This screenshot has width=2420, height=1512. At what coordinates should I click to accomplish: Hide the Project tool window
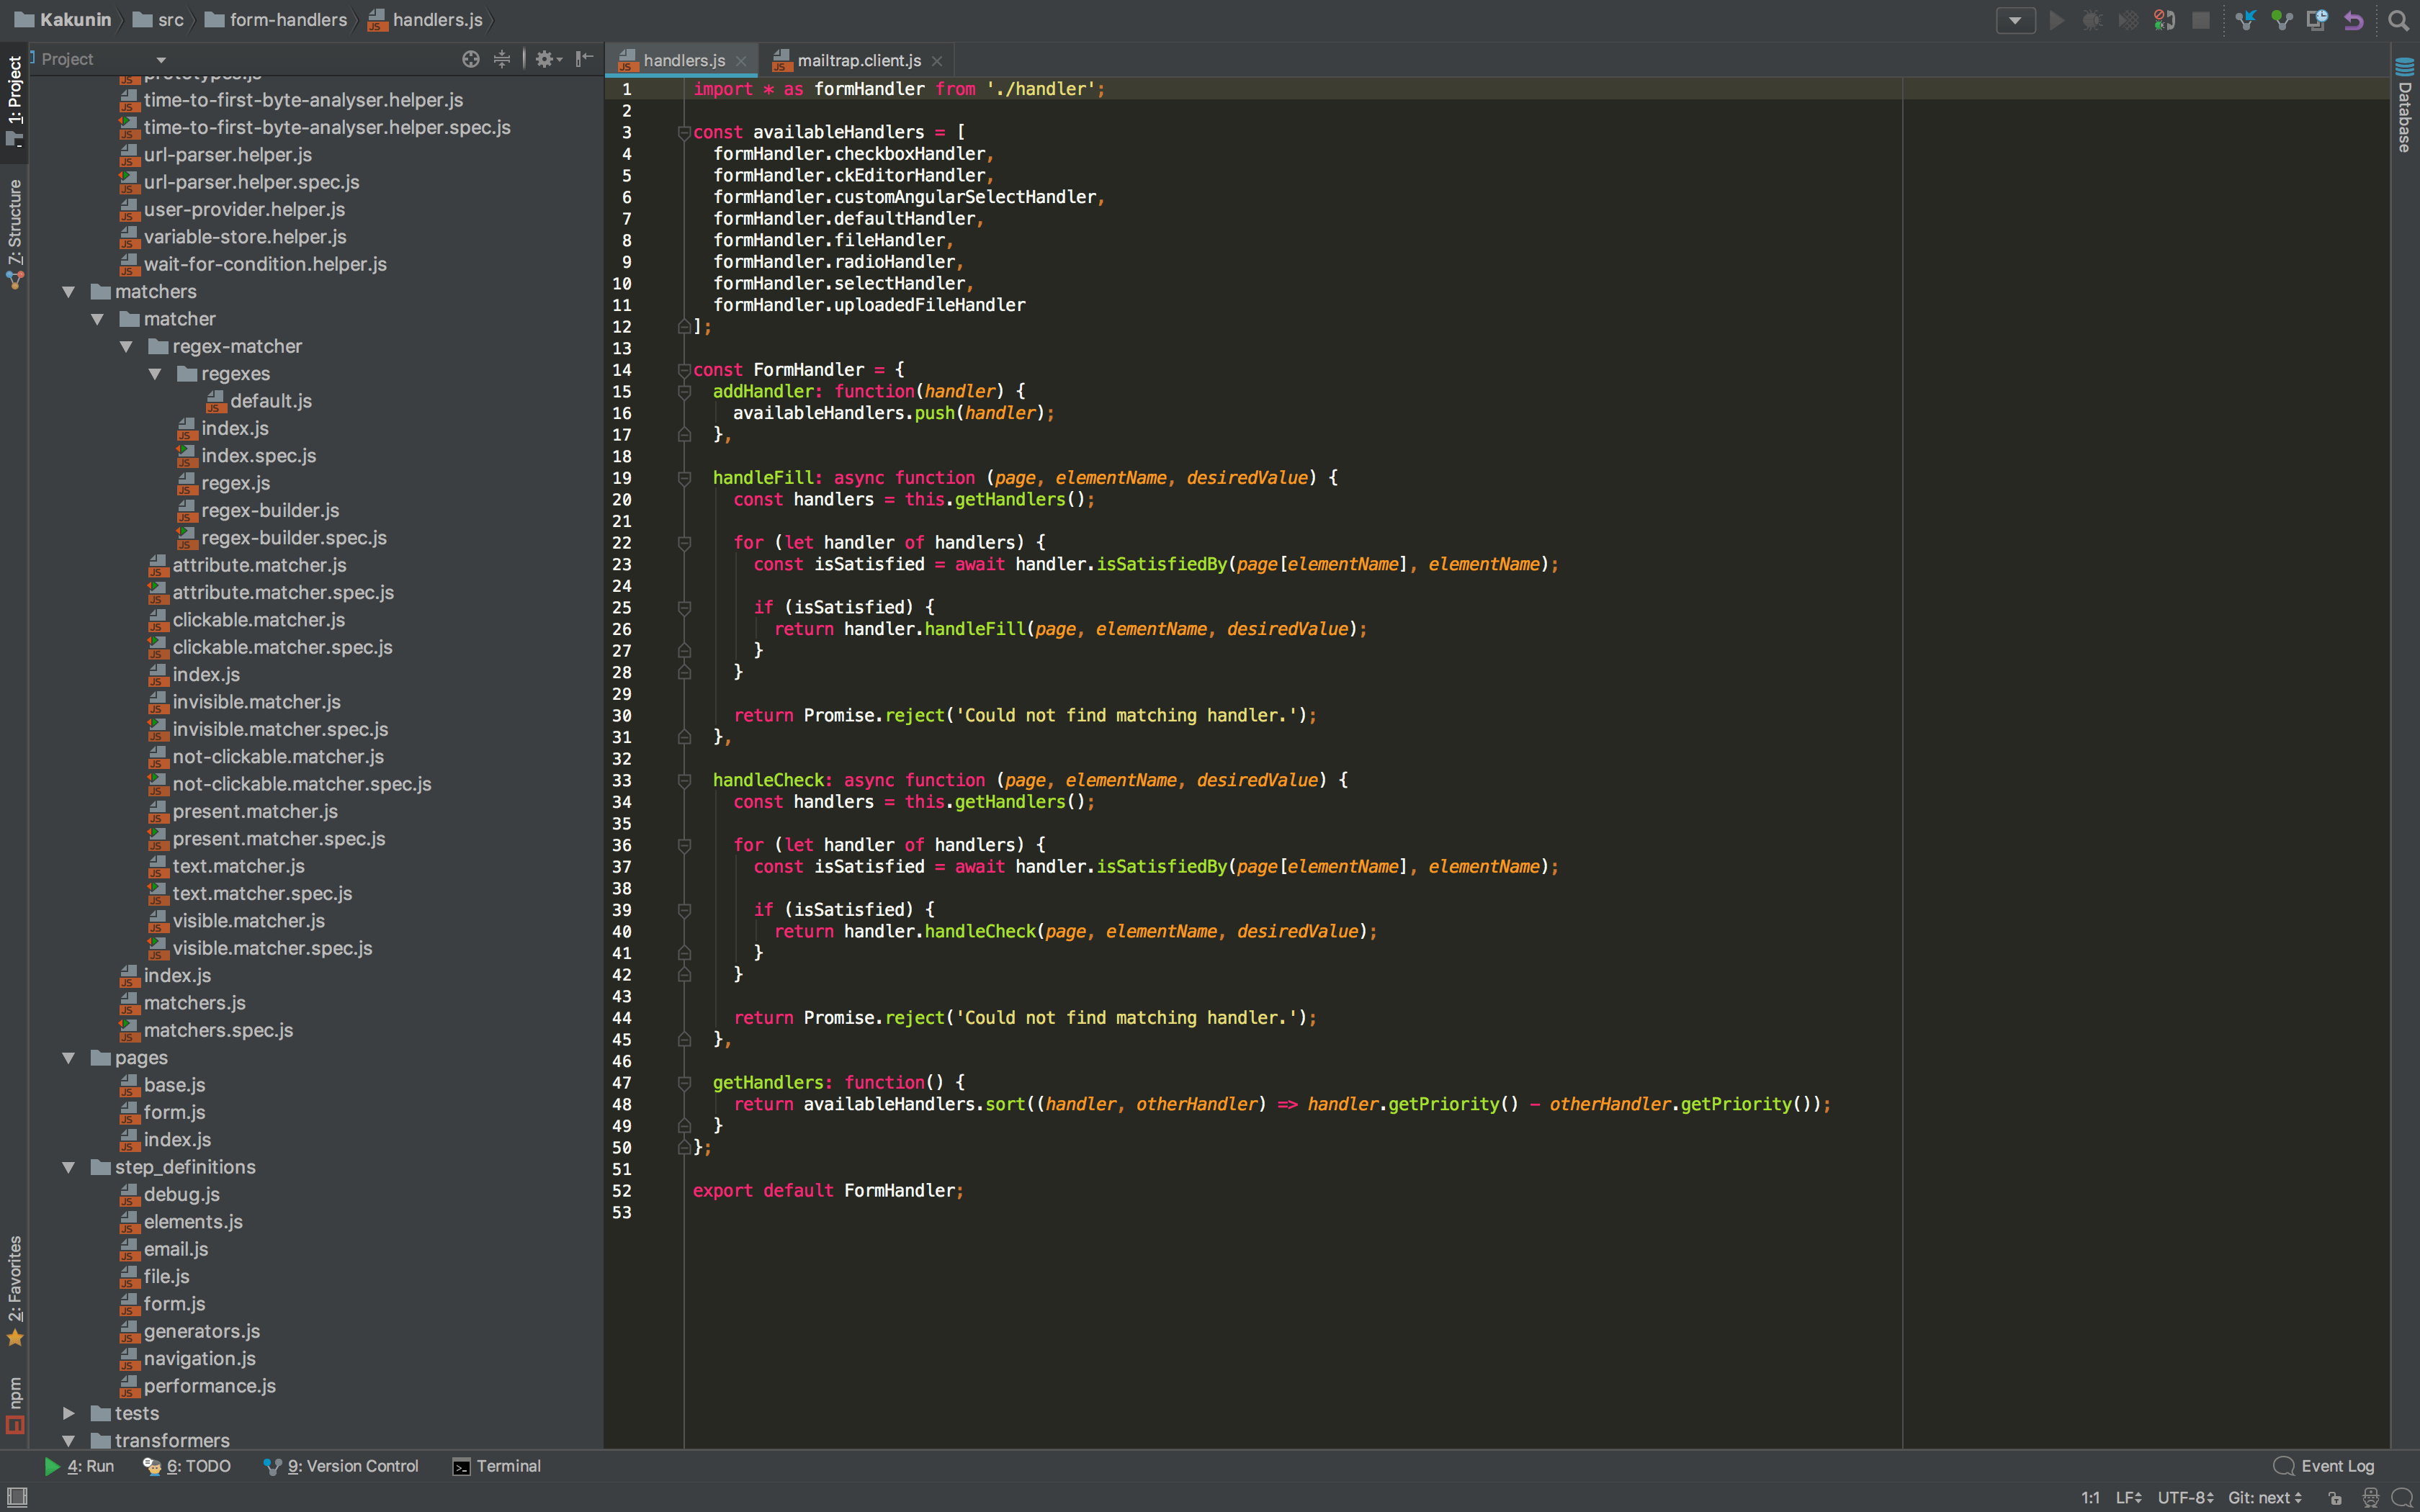[585, 59]
